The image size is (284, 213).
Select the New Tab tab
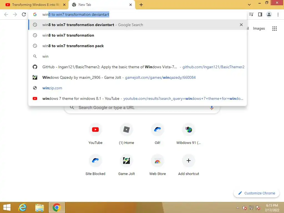tap(102, 5)
